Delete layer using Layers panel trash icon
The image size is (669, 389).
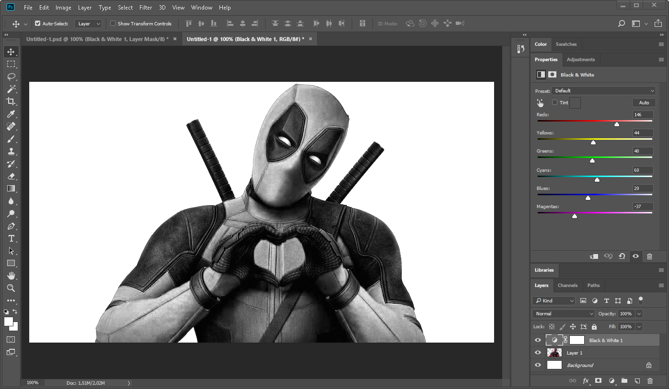point(650,381)
